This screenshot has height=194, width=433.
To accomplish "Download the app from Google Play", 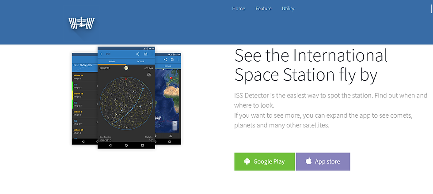I will point(265,161).
